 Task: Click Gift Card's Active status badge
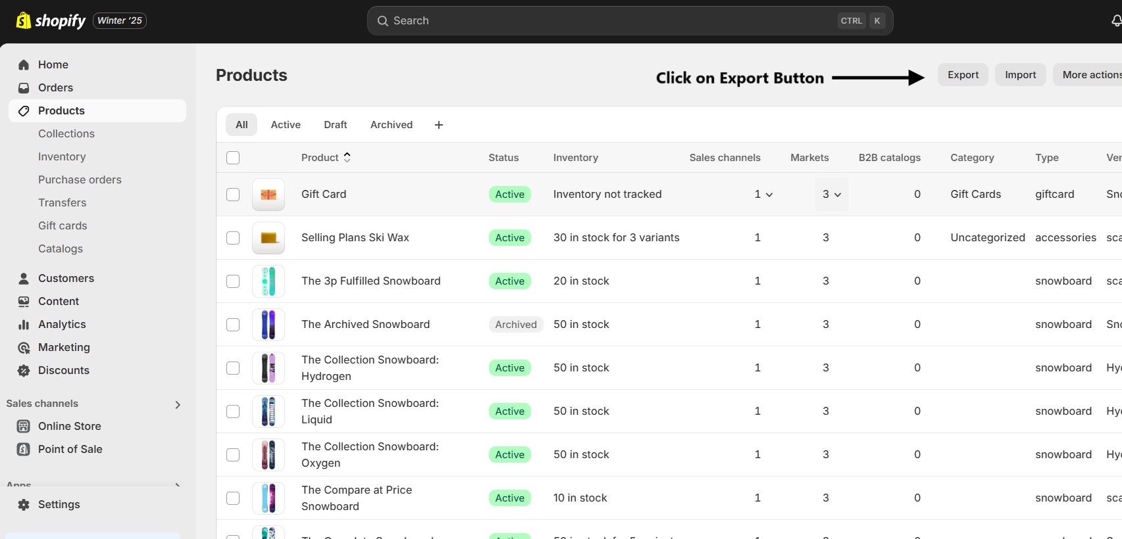(510, 195)
